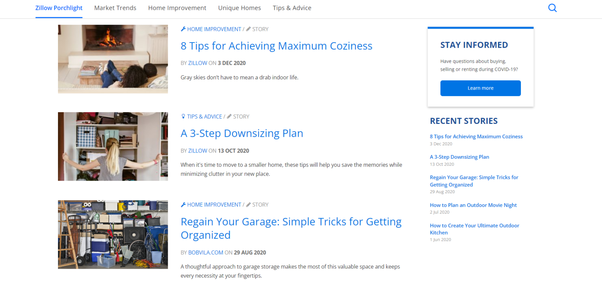
Task: Click 'A thoughtful approach to garage storage' summary
Action: click(x=290, y=271)
